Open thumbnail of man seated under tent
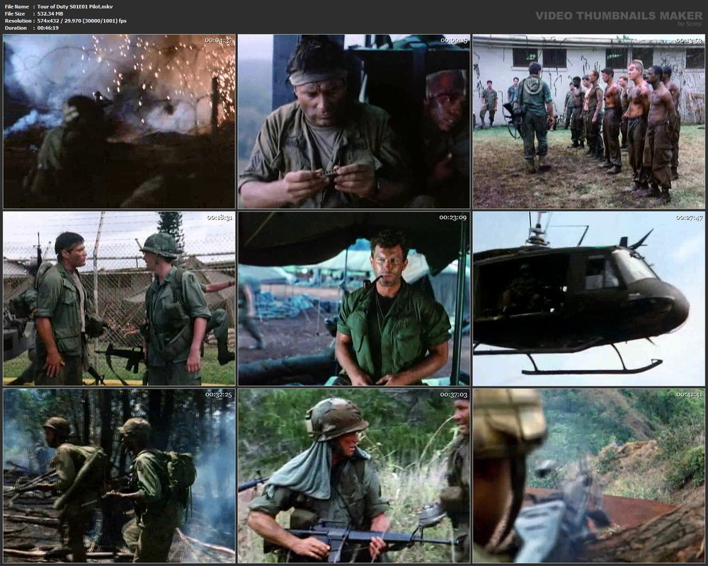Image resolution: width=708 pixels, height=566 pixels. 354,299
